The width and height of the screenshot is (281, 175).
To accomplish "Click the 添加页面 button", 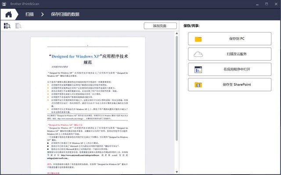I will click(x=160, y=26).
